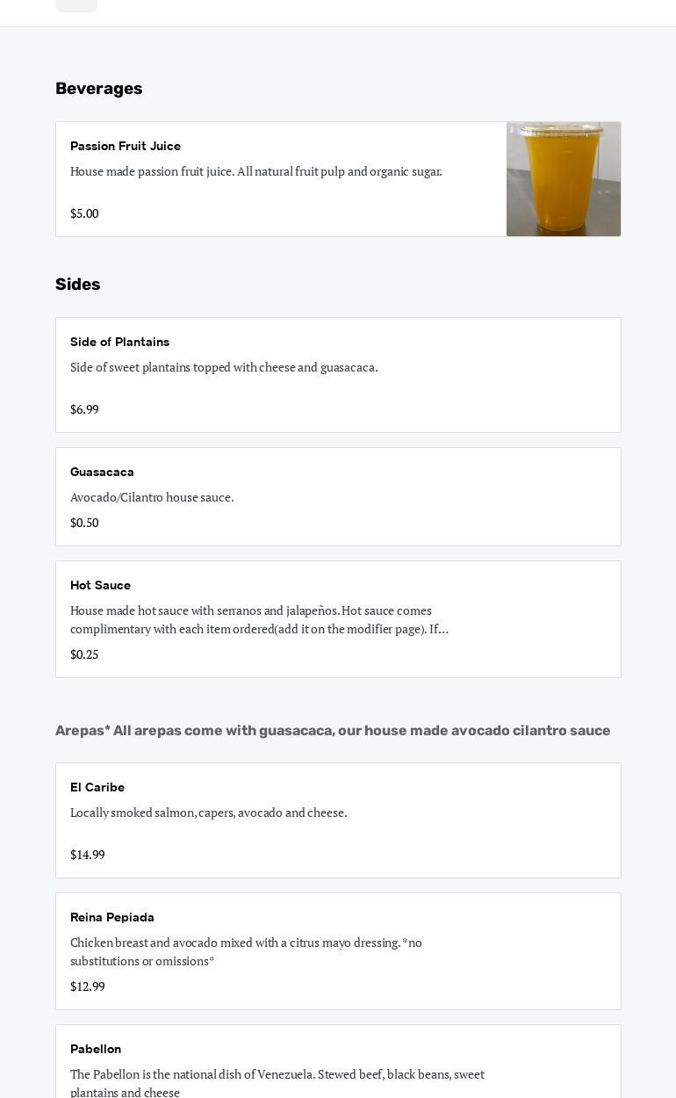Screen dimensions: 676x1098
Task: Click the $12.99 Reina Pepiada price
Action: point(88,986)
